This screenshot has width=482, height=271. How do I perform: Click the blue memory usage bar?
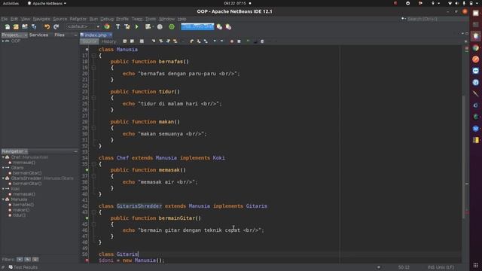[x=197, y=27]
